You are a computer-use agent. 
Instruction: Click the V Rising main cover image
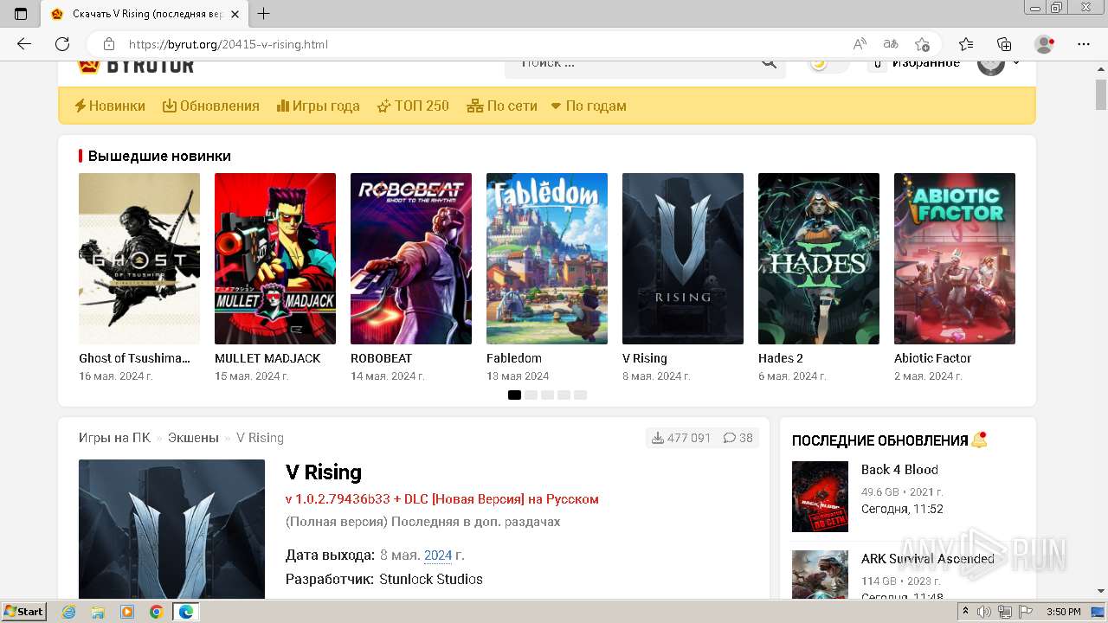click(171, 530)
